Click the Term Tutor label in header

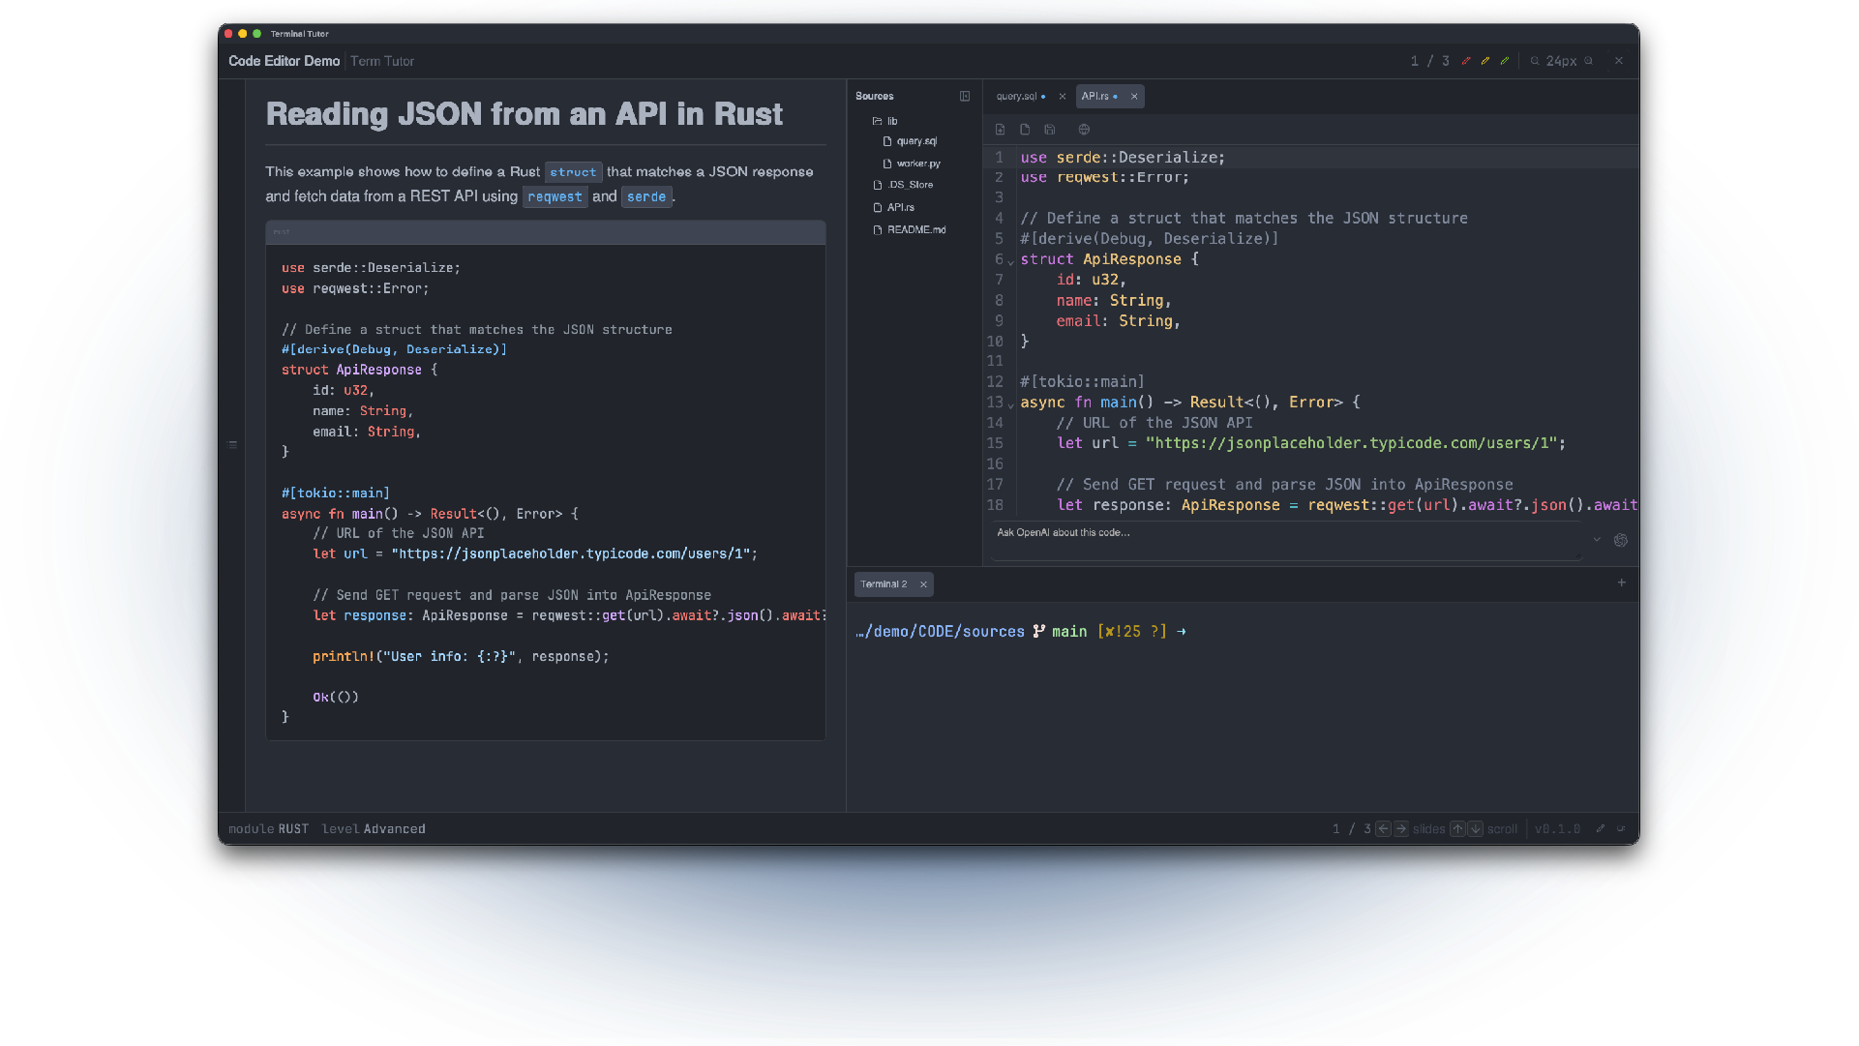tap(382, 61)
